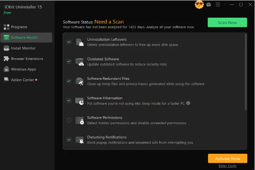The image size is (255, 170).
Task: Click the Disturbing Notifications title text
Action: coord(107,137)
